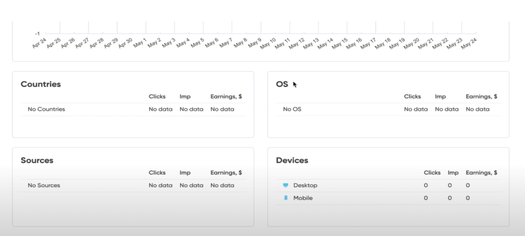Click the Clicks header in OS panel
The image size is (525, 236).
[x=412, y=97]
